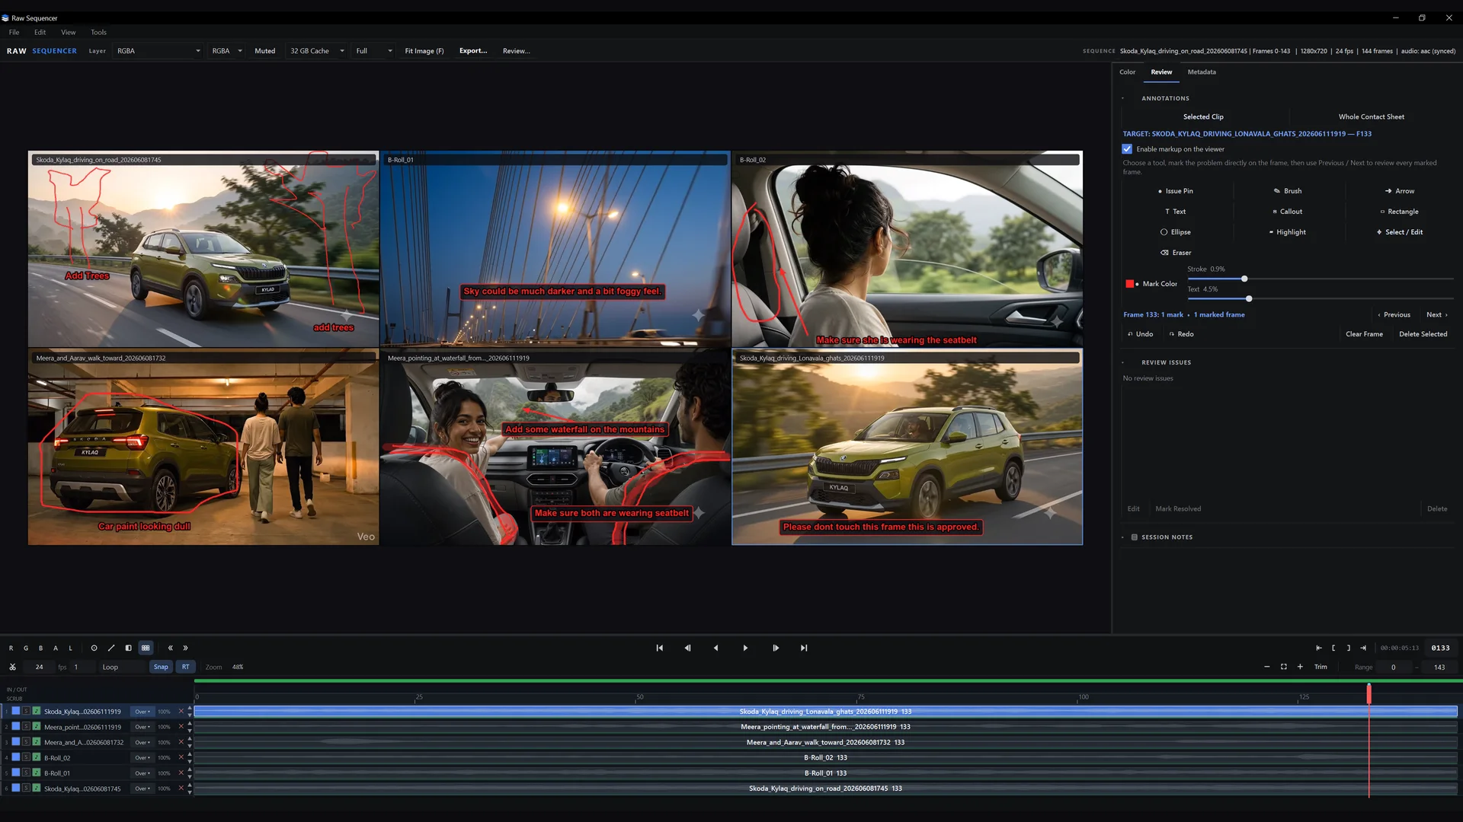Select the Brush markup tool

click(1288, 191)
